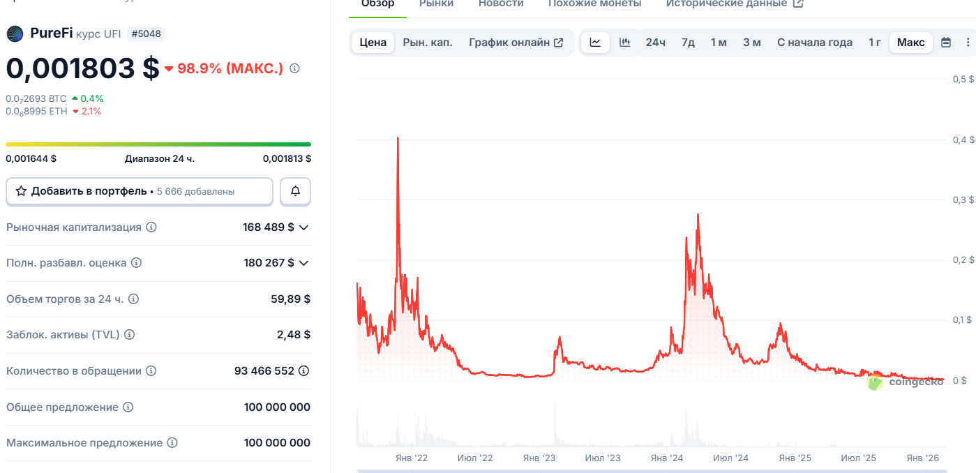Click the 0,5 $ price axis label

963,80
